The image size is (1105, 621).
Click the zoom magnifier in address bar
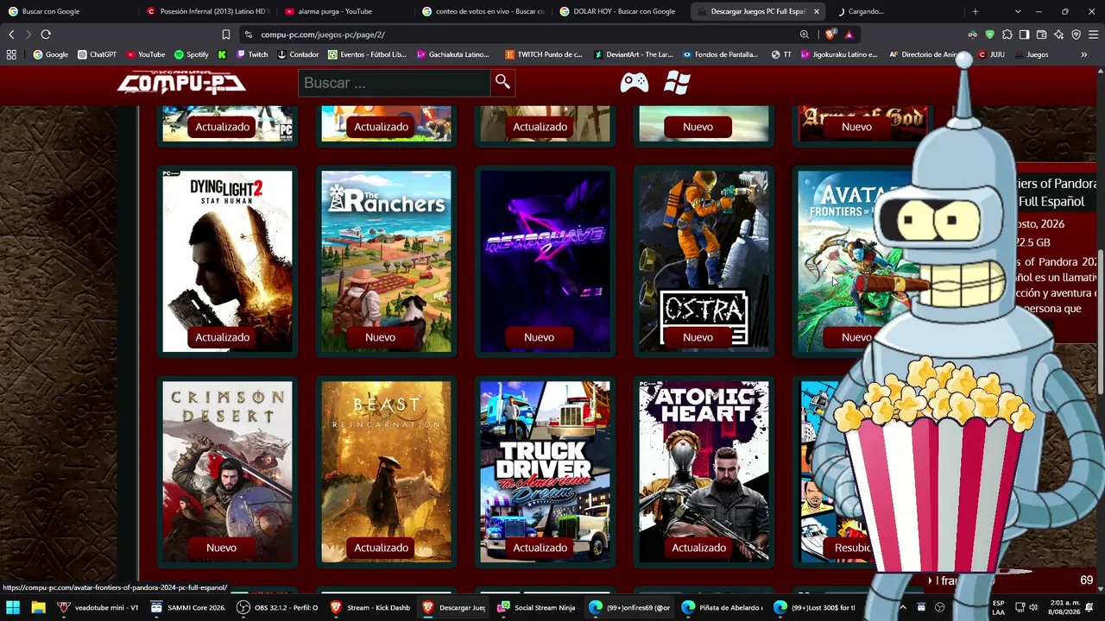pos(805,34)
